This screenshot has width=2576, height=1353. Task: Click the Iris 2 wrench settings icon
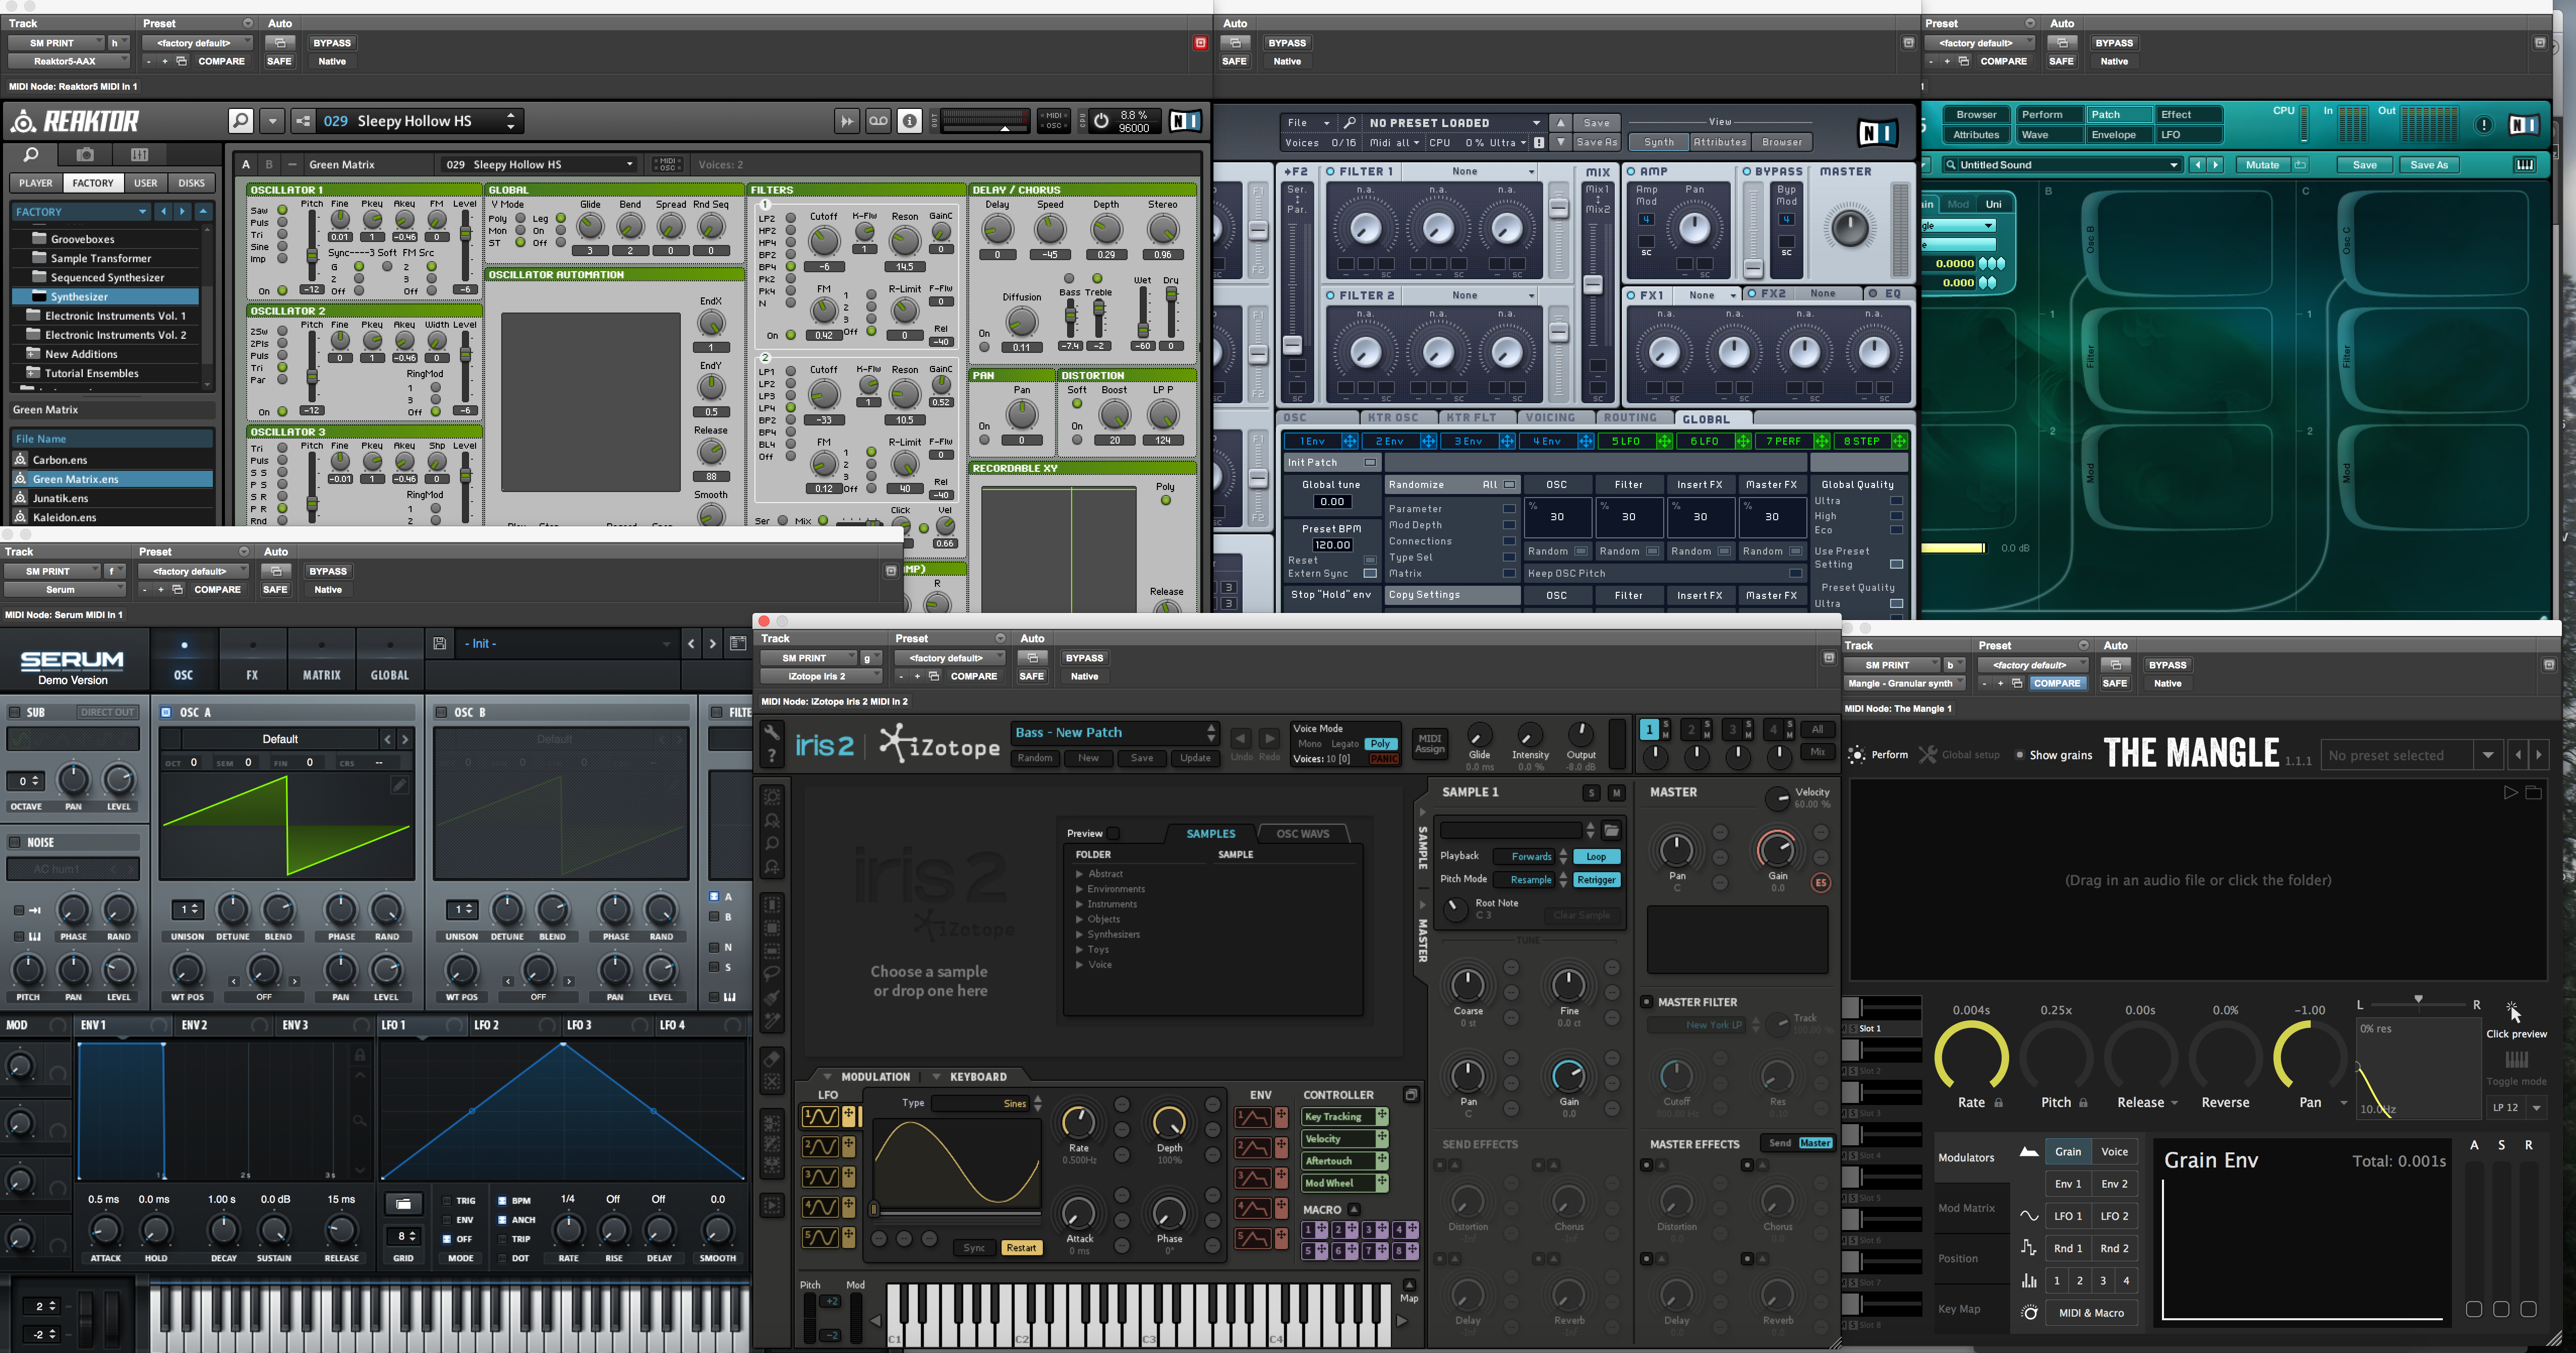pos(772,732)
